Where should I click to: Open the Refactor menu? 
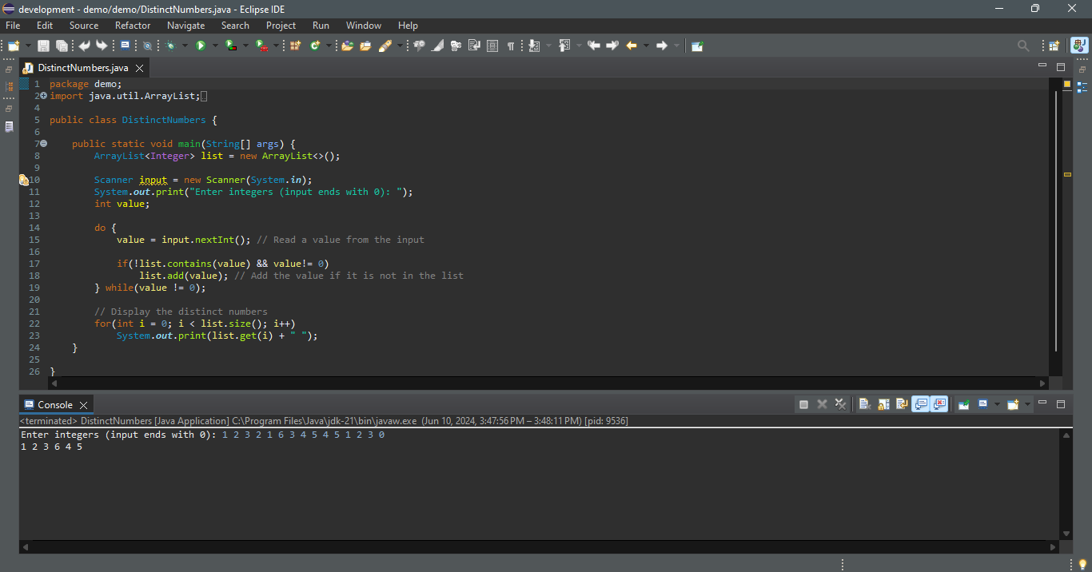pyautogui.click(x=133, y=26)
